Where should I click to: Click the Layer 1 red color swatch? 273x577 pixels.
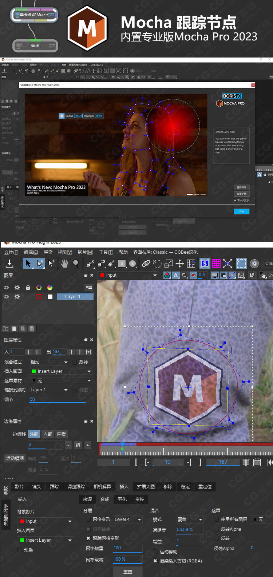(39, 297)
